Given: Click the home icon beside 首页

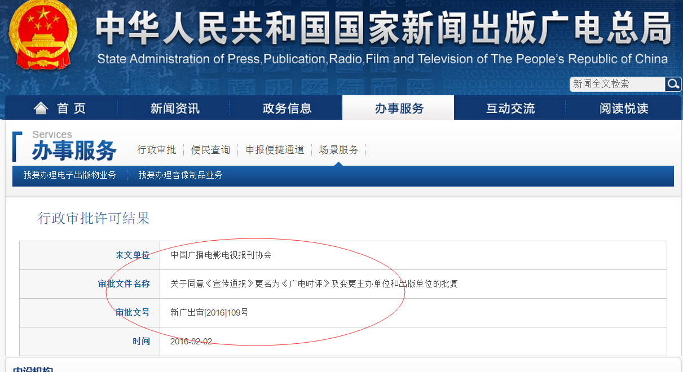Looking at the screenshot, I should [x=41, y=108].
